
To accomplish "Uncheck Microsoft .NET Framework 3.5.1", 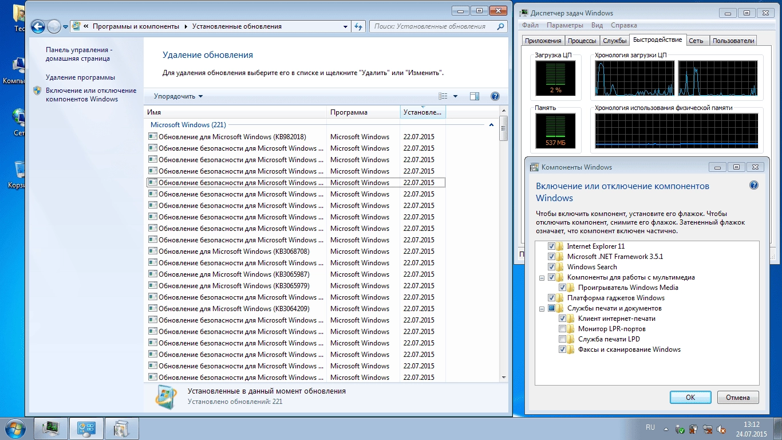I will pos(552,257).
